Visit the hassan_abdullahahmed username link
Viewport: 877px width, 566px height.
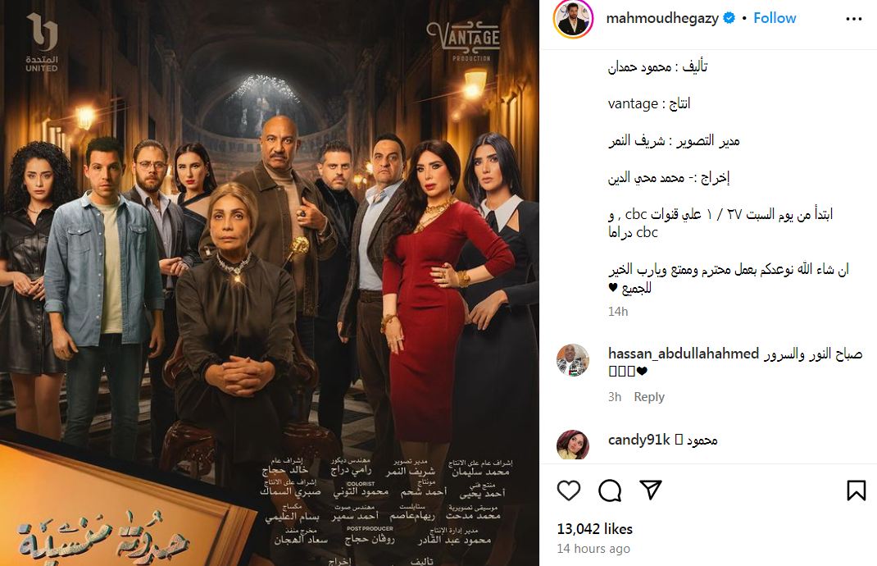[x=684, y=354]
